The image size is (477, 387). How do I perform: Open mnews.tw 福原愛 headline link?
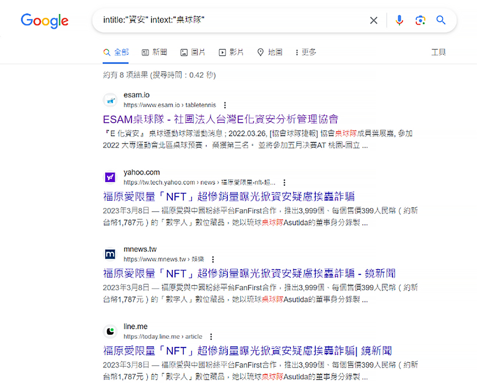coord(249,273)
